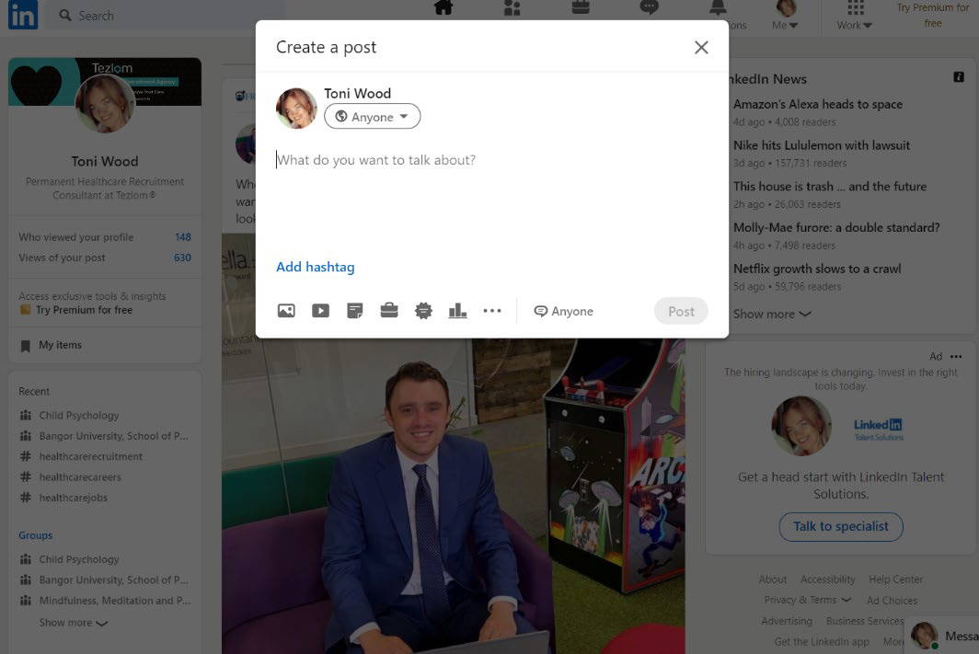Click the add video icon in post dialog

point(320,311)
